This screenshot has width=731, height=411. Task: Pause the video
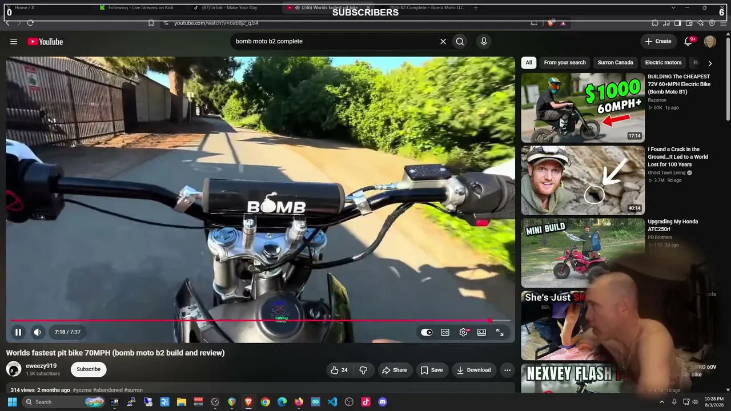pos(18,332)
